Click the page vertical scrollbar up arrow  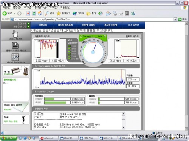click(186, 23)
